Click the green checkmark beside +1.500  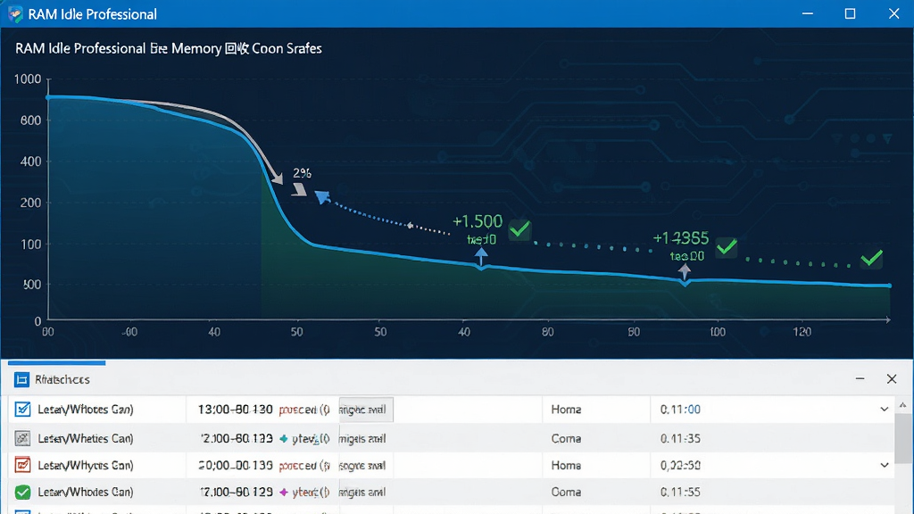click(x=519, y=229)
